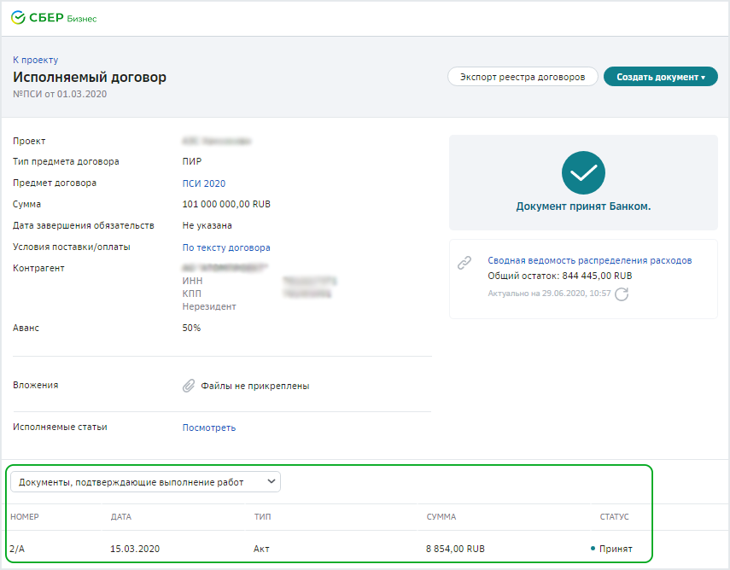
Task: Click Посмотреть link for executed articles
Action: 209,427
